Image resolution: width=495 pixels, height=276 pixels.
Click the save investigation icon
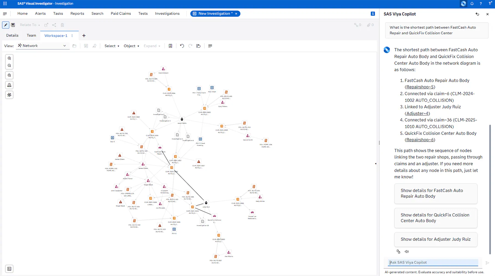13,25
